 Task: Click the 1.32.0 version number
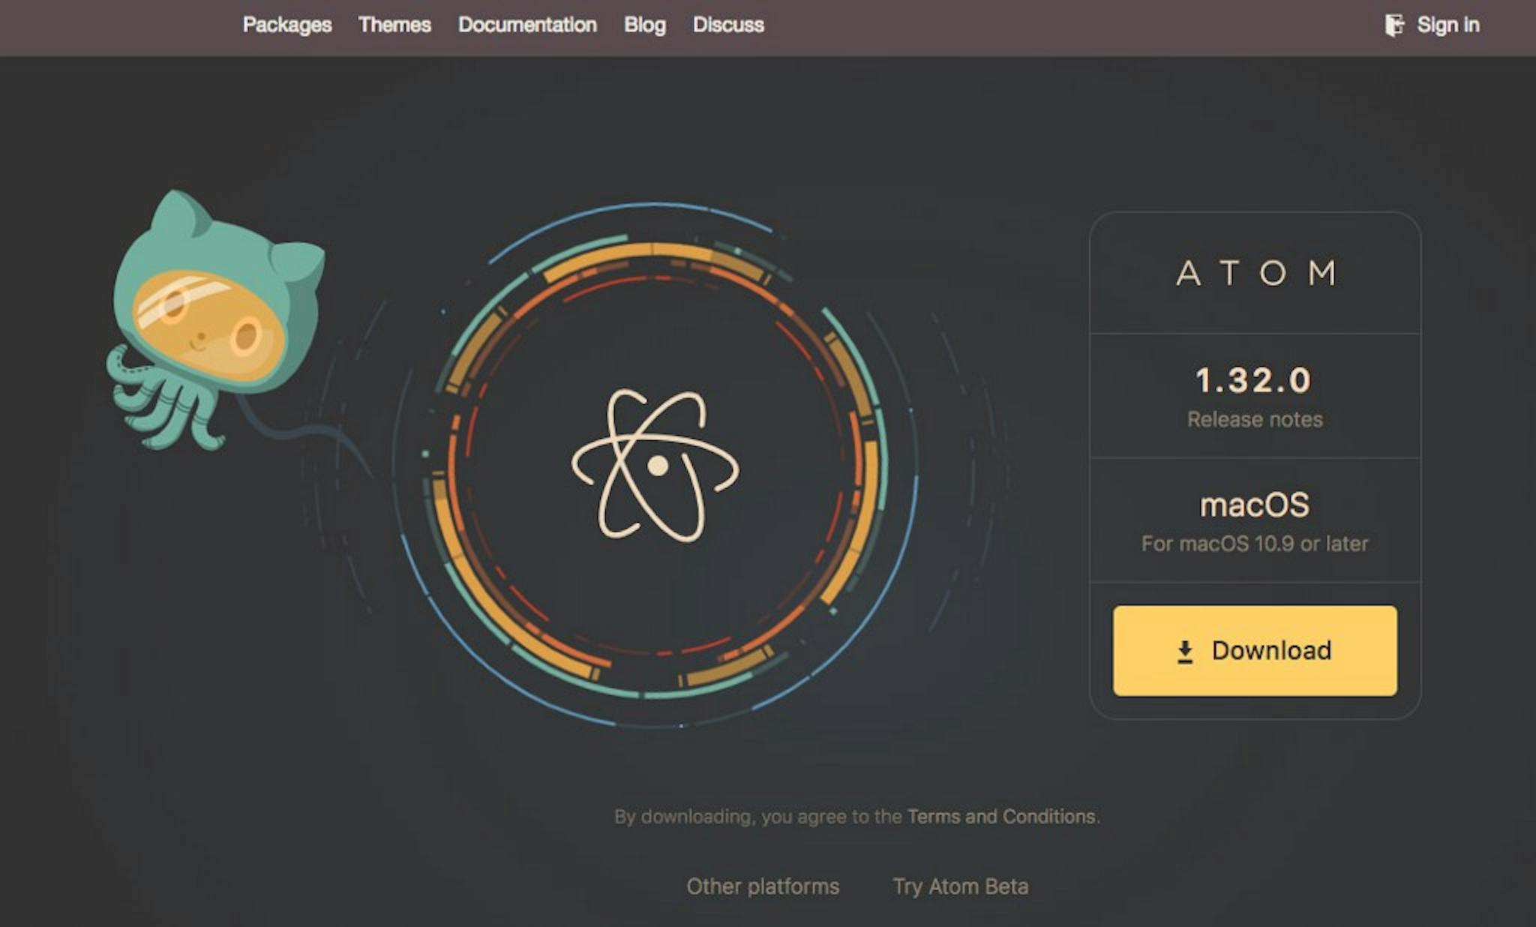tap(1253, 380)
